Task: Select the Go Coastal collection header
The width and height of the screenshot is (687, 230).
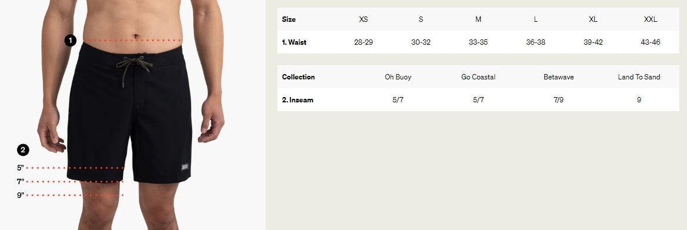Action: pos(478,77)
